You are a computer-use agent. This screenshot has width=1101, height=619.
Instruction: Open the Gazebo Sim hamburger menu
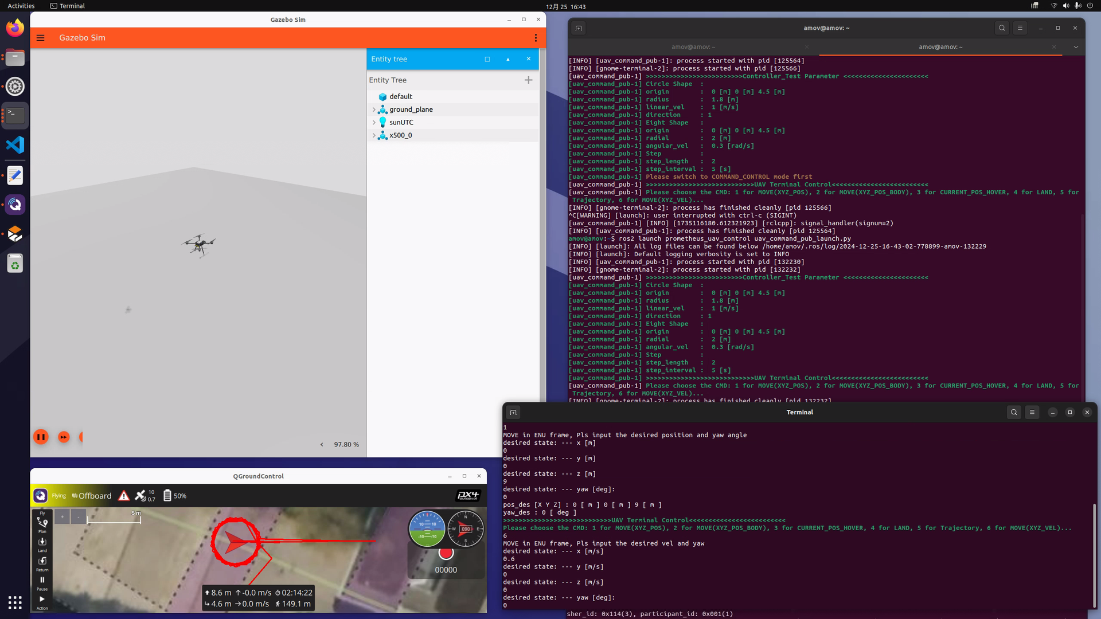coord(40,38)
